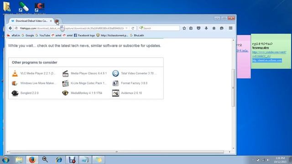The image size is (292, 164).
Task: Click the taskbar clock and date
Action: [280, 160]
